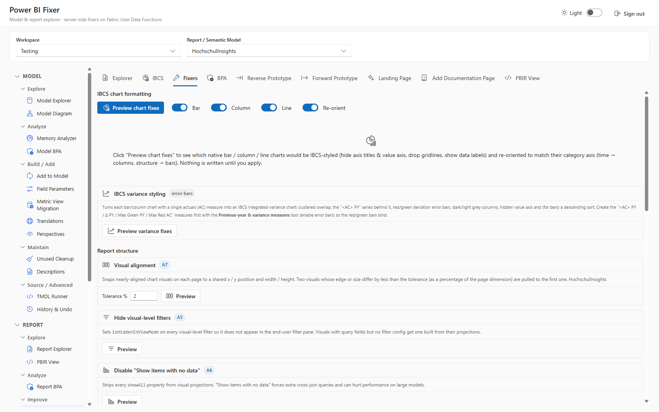
Task: Disable the Bar chart toggle
Action: point(180,108)
